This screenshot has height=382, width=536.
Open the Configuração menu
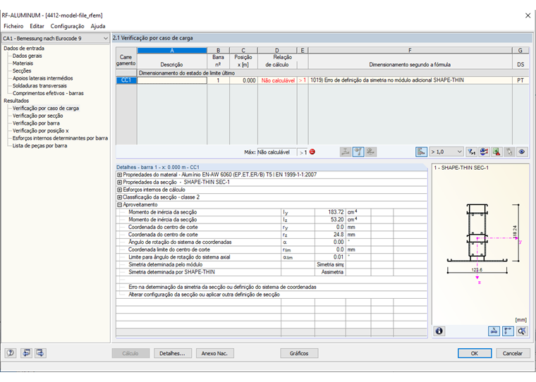[67, 26]
